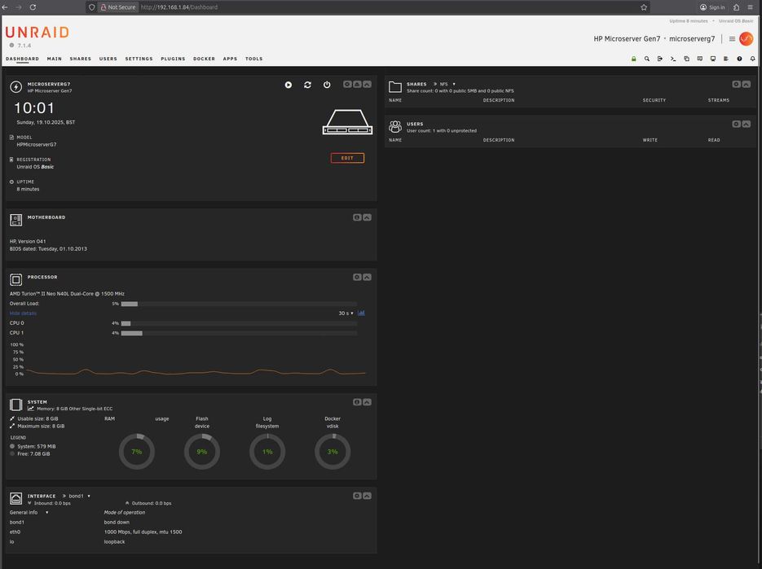
Task: Click server rack image
Action: (347, 122)
